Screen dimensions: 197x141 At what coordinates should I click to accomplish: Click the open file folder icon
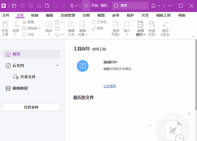point(14,6)
